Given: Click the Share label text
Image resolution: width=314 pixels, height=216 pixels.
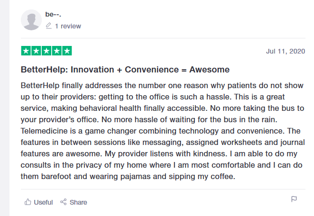Looking at the screenshot, I should pyautogui.click(x=78, y=202).
